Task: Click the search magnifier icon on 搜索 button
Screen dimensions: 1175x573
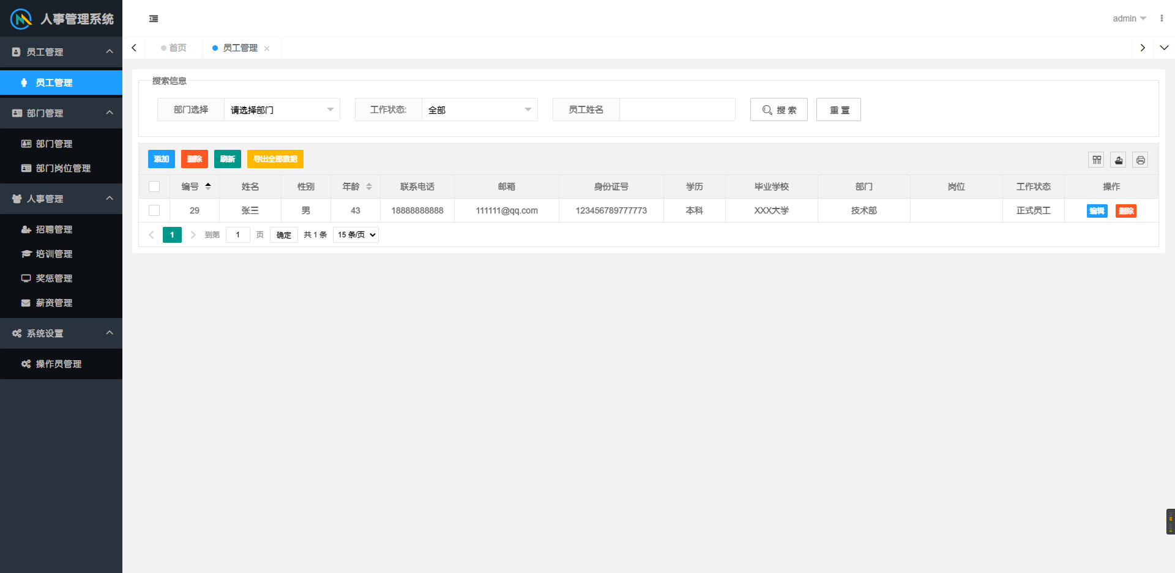Action: point(767,109)
